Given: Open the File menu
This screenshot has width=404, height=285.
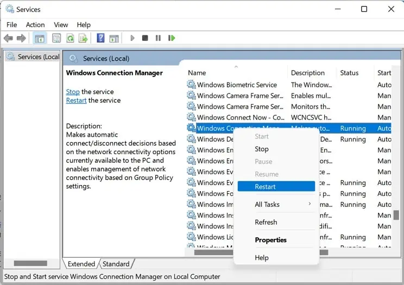Looking at the screenshot, I should click(11, 25).
